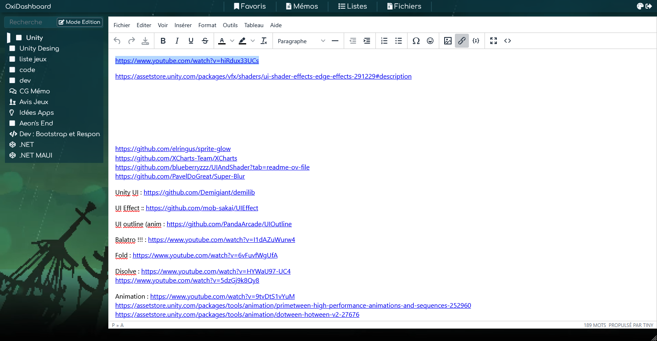Switch editor to fullscreen
657x341 pixels.
(494, 41)
